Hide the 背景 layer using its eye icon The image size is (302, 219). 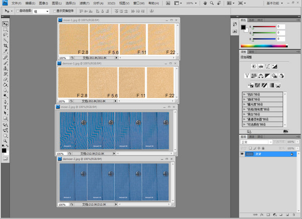[242, 154]
